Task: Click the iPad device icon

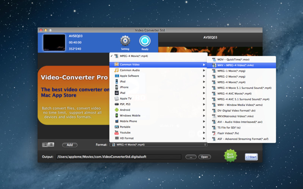Action: [117, 93]
